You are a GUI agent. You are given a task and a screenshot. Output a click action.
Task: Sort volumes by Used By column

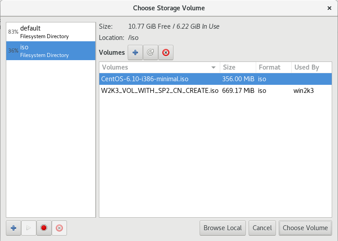(310, 67)
